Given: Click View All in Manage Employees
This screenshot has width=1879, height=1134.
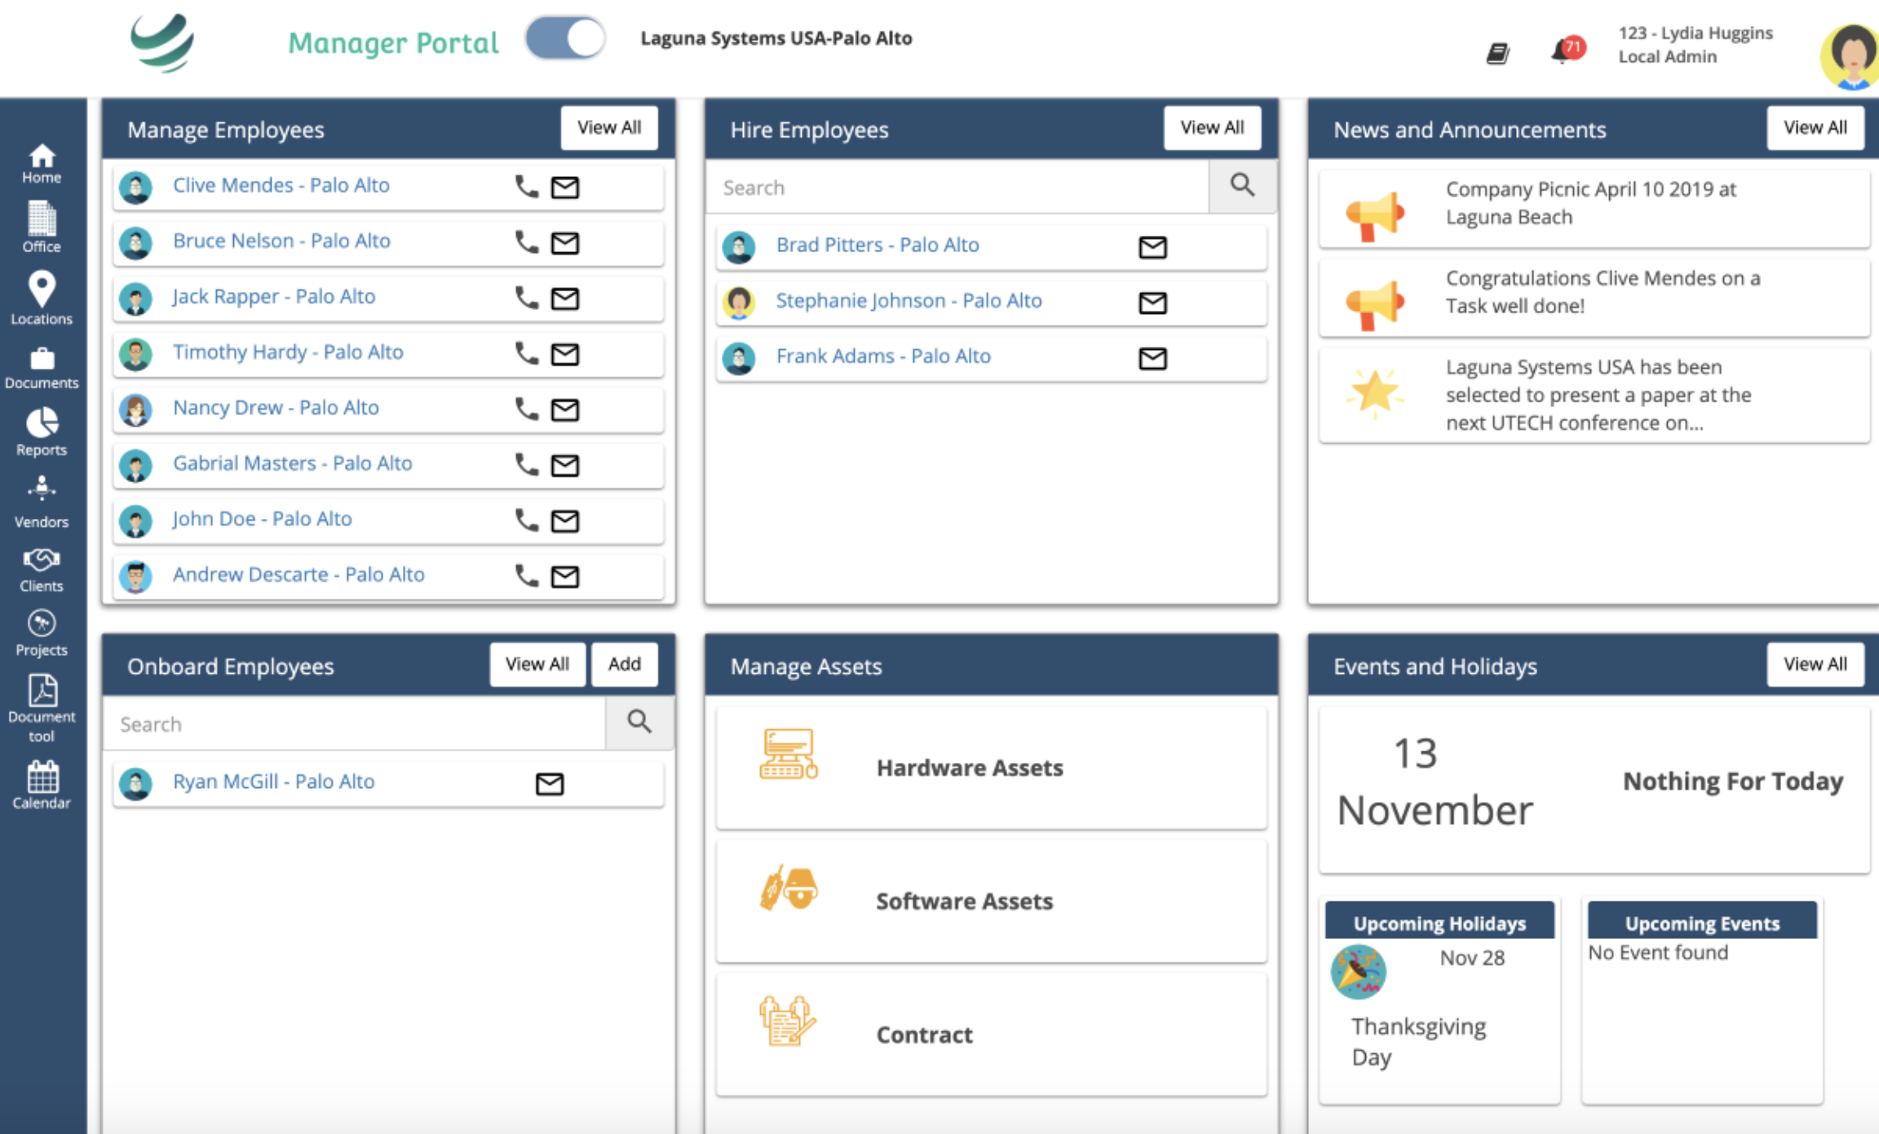Looking at the screenshot, I should [609, 127].
